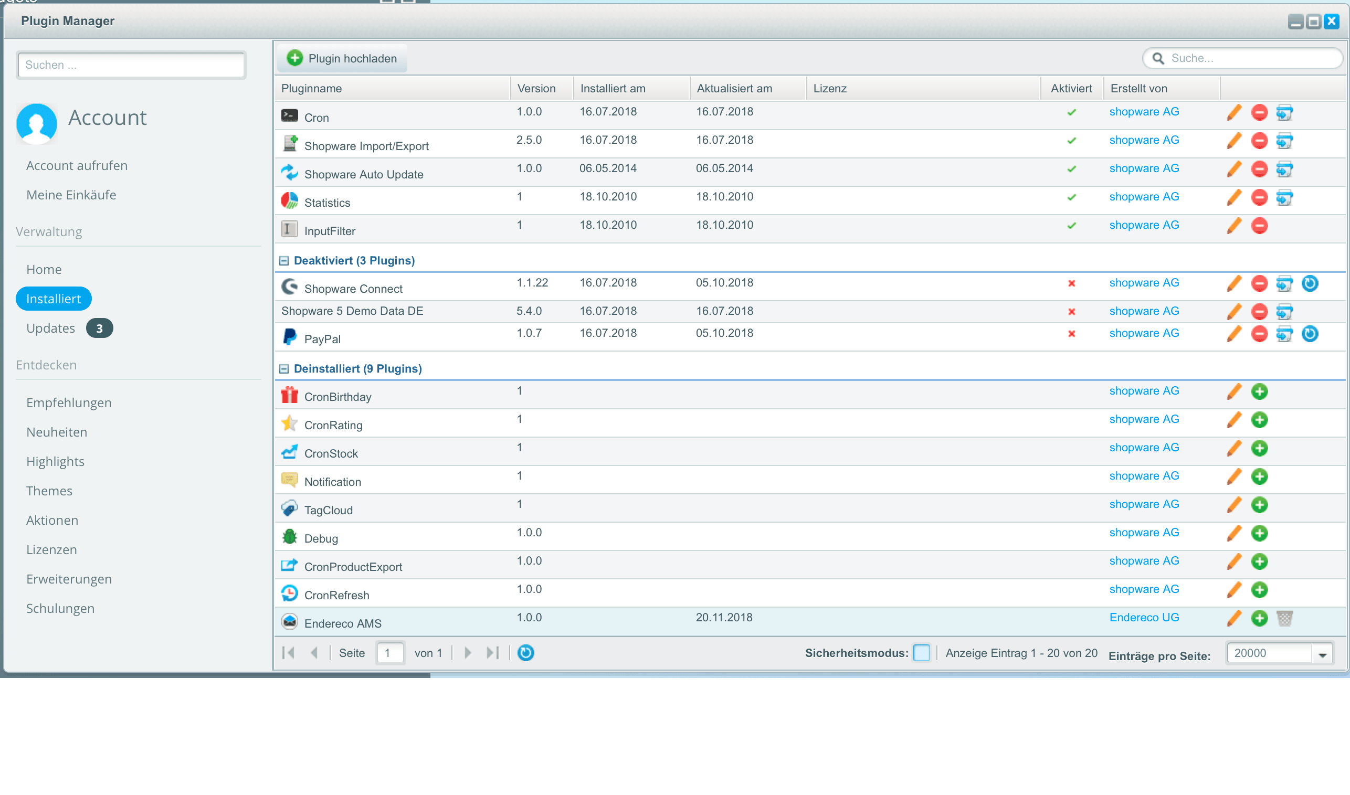Image resolution: width=1350 pixels, height=795 pixels.
Task: Open InputFilter plugin with pencil icon
Action: (x=1234, y=226)
